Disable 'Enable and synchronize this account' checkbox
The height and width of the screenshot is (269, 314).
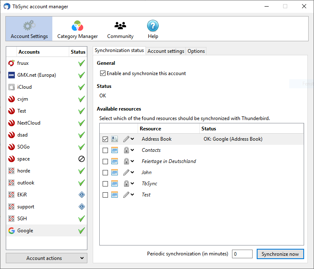(103, 73)
